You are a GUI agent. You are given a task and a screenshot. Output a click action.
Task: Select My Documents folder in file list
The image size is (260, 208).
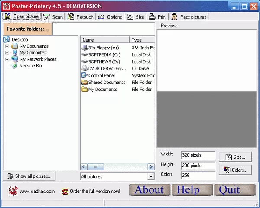103,90
